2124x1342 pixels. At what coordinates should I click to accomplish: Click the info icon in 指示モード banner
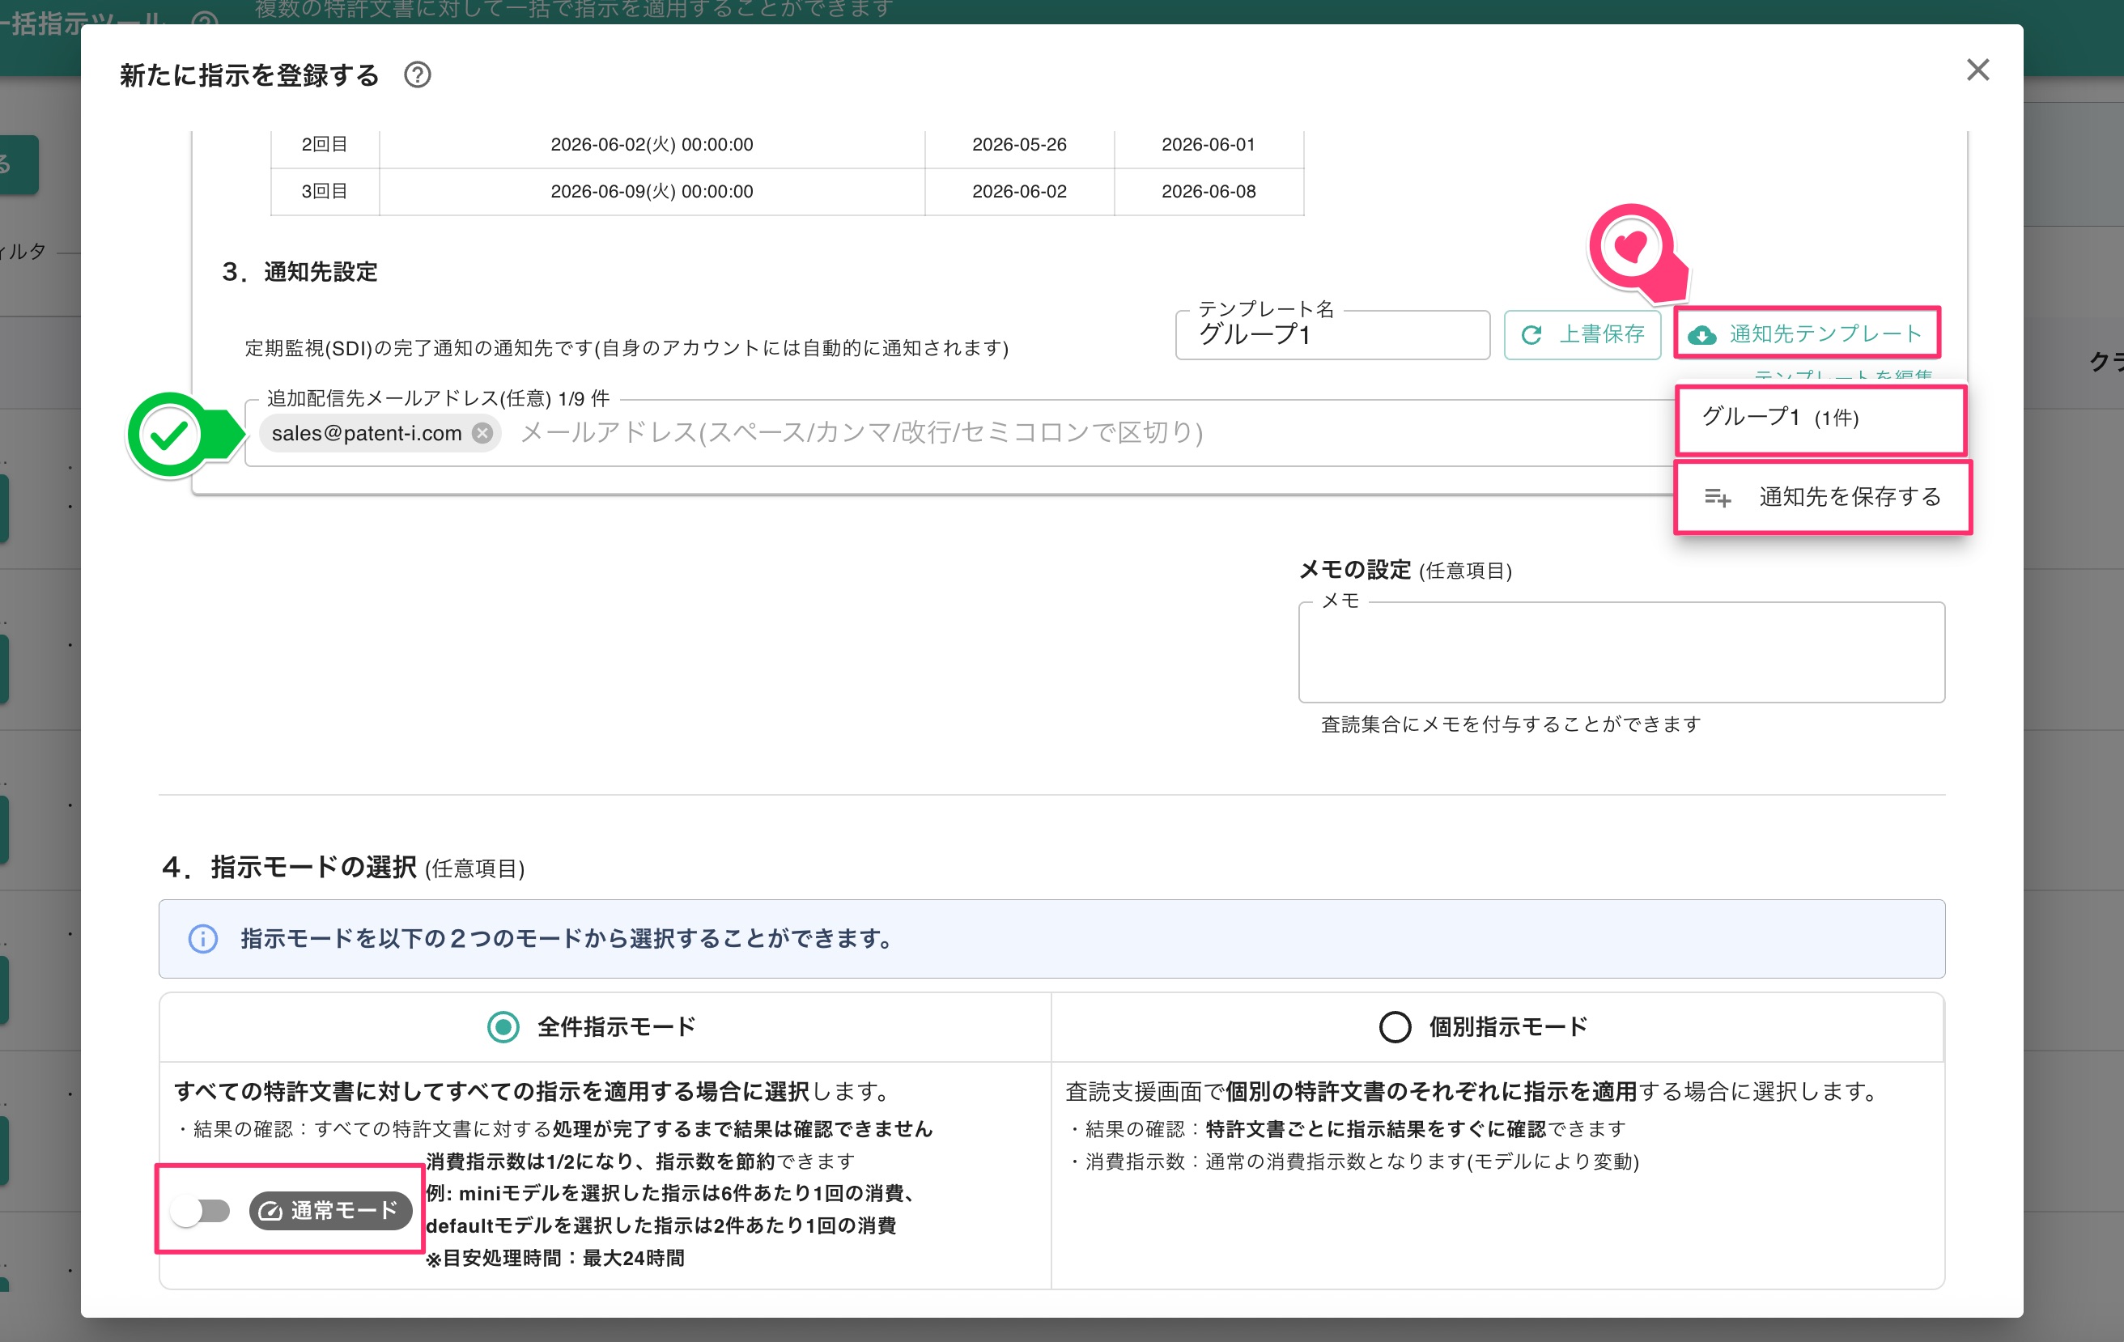203,938
